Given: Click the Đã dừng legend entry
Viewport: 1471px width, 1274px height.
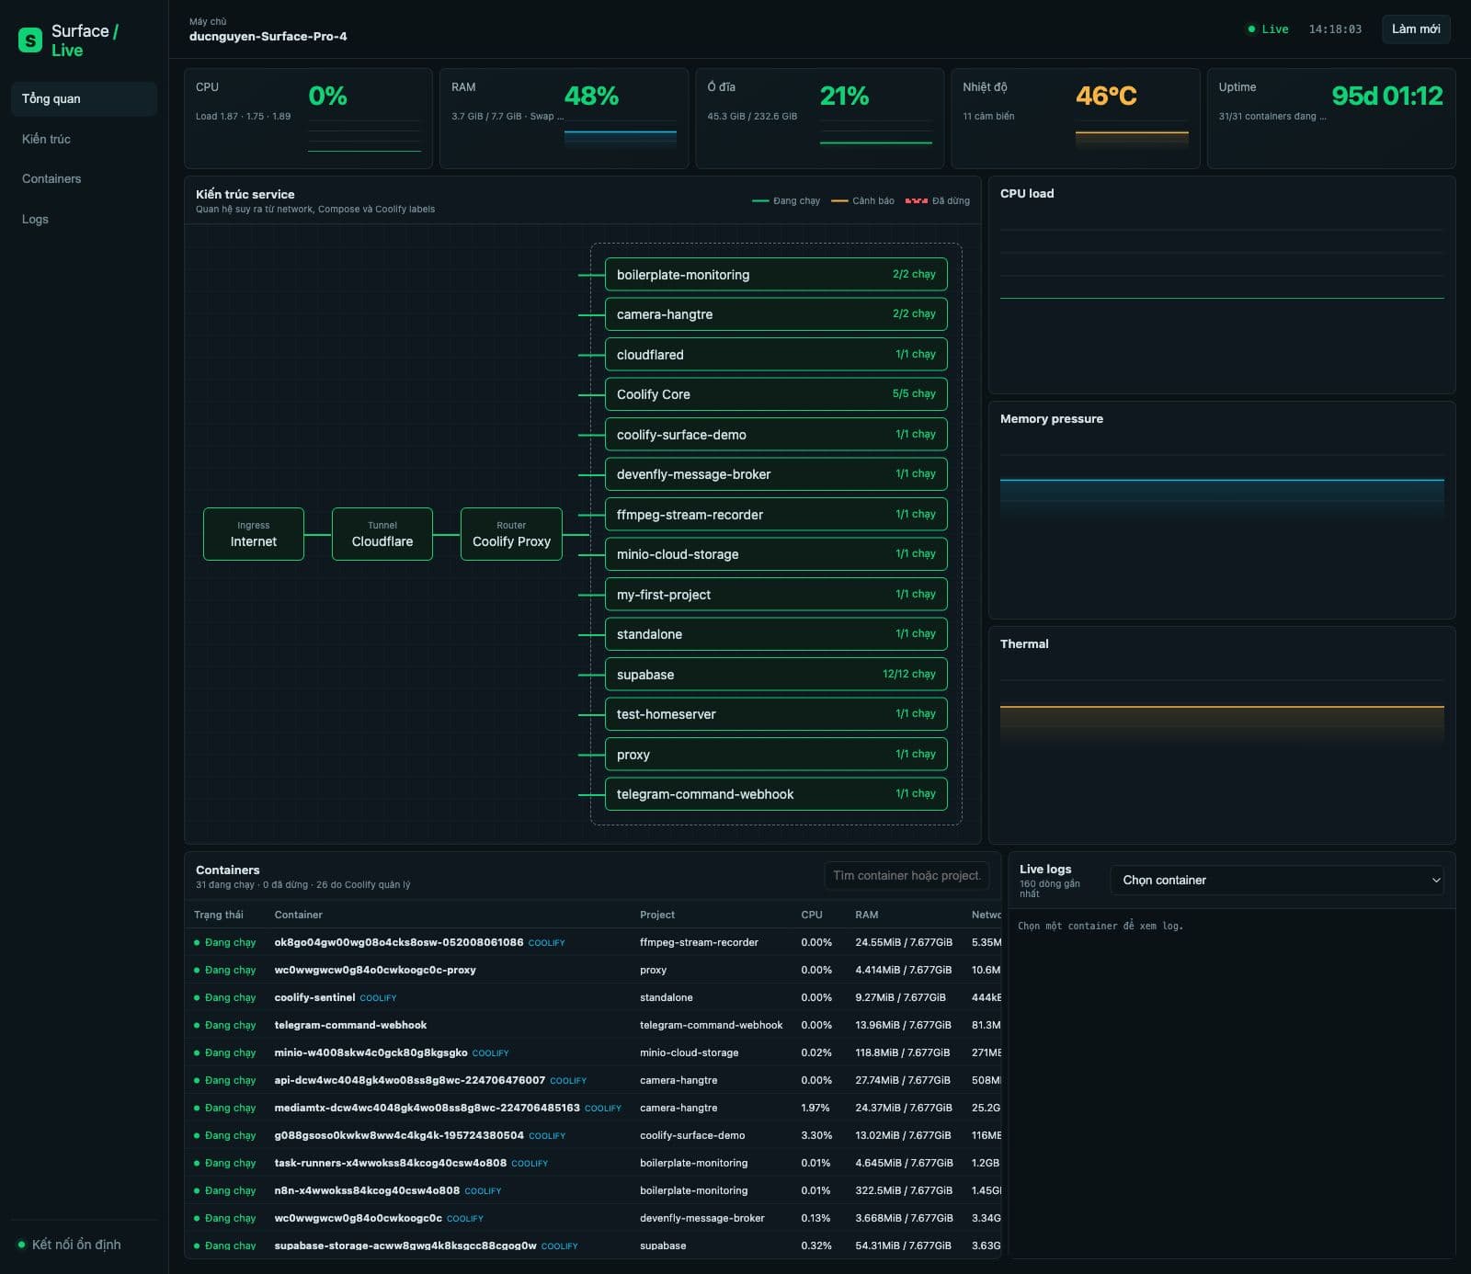Looking at the screenshot, I should click(x=938, y=200).
